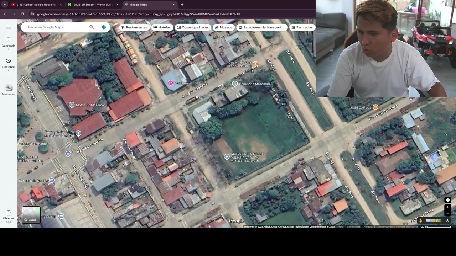This screenshot has height=256, width=456.
Task: Click the Comisaria Mazamari marker
Action: 235,84
